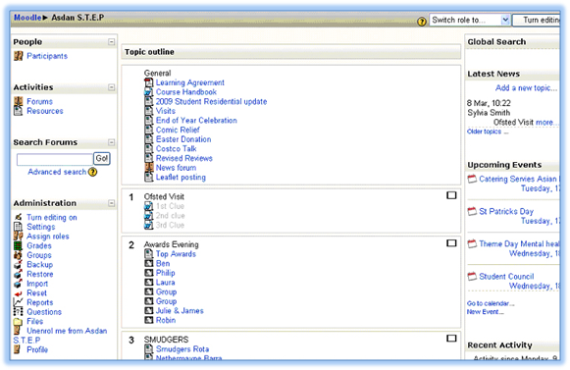Click Go to calendar link
The width and height of the screenshot is (570, 370).
point(491,303)
